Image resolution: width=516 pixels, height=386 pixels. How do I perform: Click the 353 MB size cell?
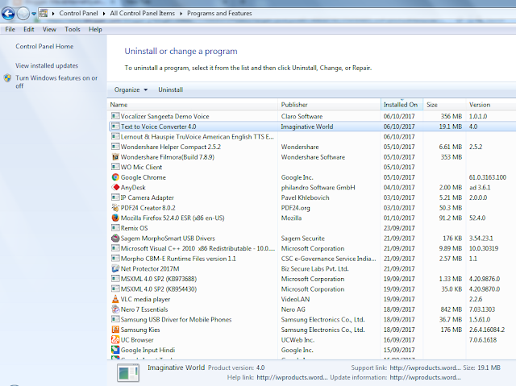[x=451, y=157]
